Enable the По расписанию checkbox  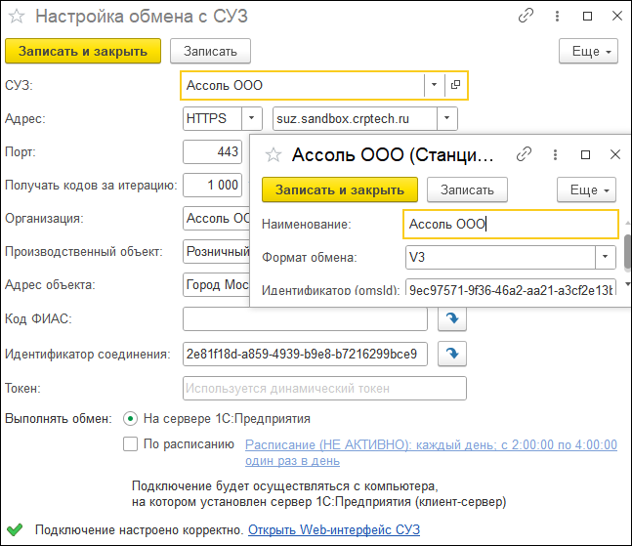pyautogui.click(x=130, y=444)
